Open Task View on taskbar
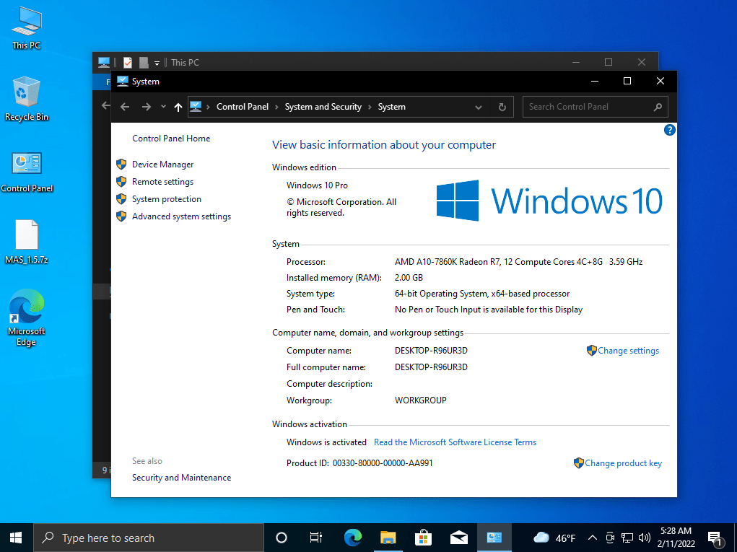 316,538
